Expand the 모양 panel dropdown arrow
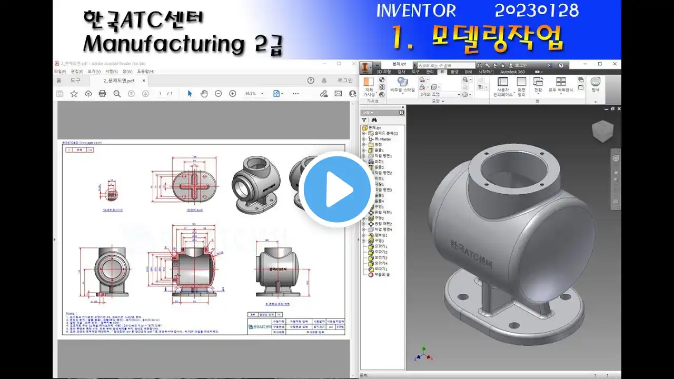 tap(443, 101)
